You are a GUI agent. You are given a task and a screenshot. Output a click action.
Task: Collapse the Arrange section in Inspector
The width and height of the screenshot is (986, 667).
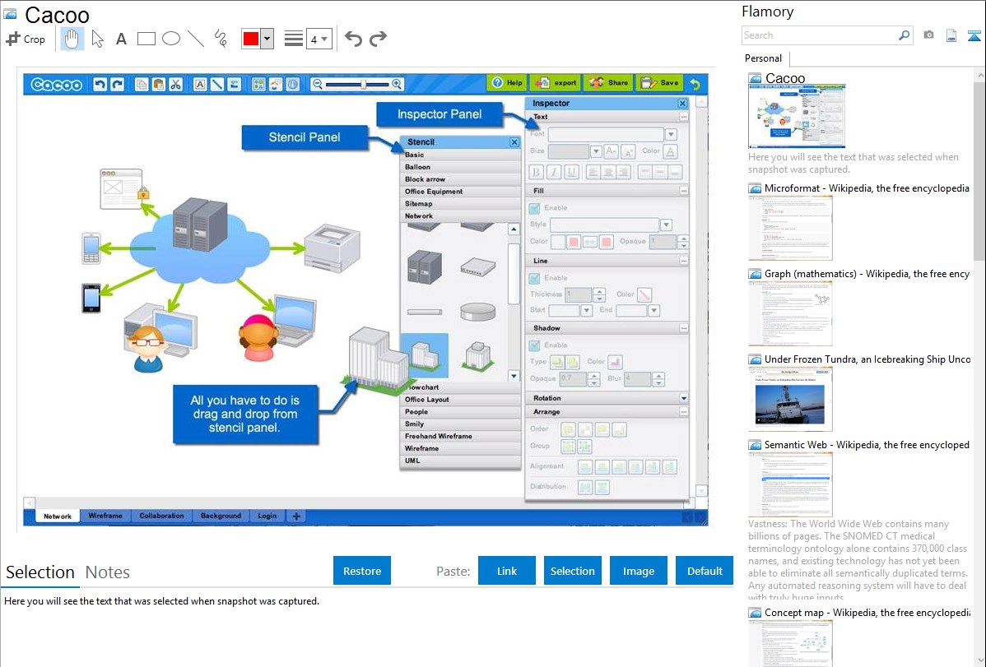(684, 412)
